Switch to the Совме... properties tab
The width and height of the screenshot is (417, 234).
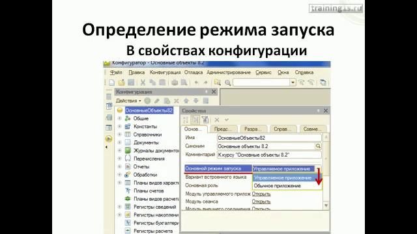click(313, 129)
